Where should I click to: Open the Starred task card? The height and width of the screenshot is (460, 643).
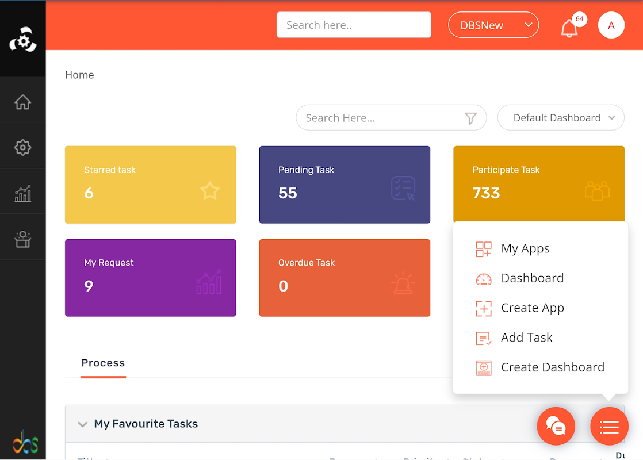pyautogui.click(x=151, y=185)
